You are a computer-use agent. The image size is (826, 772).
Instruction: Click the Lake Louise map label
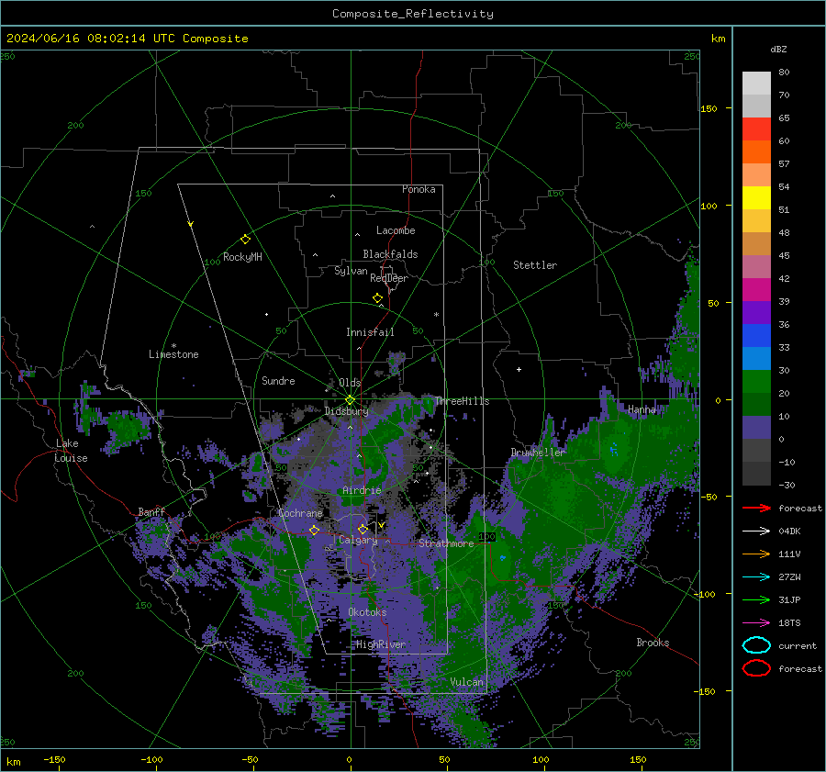tap(71, 451)
